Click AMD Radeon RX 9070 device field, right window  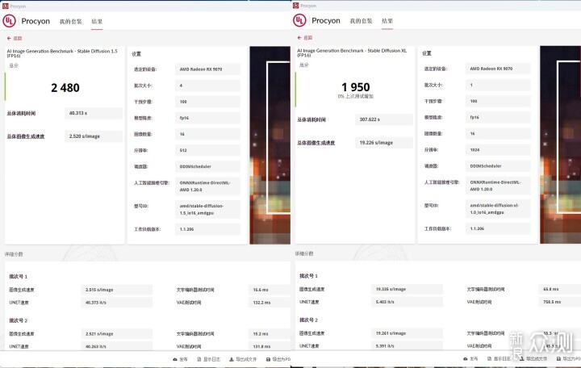[x=498, y=69]
